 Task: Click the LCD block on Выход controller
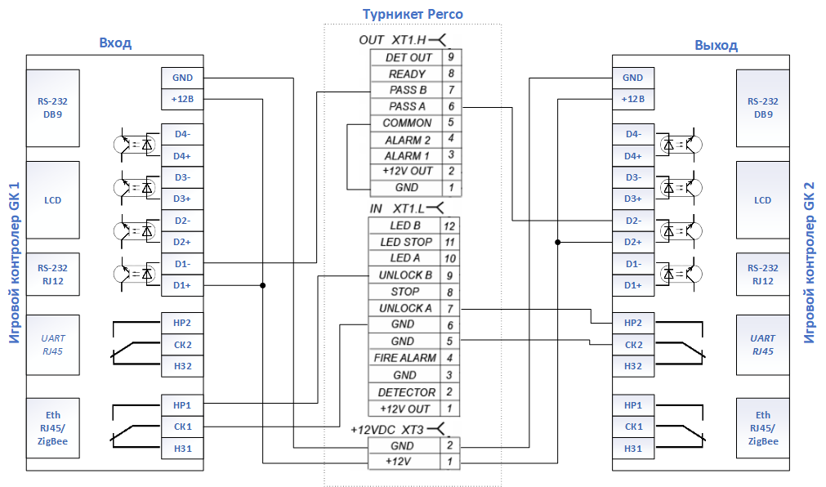tap(763, 199)
